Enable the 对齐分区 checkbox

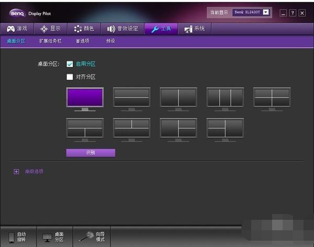coord(70,77)
